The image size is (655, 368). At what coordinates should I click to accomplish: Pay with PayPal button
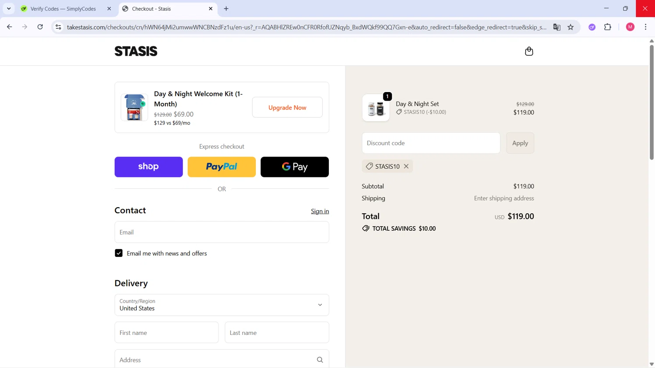pyautogui.click(x=222, y=167)
